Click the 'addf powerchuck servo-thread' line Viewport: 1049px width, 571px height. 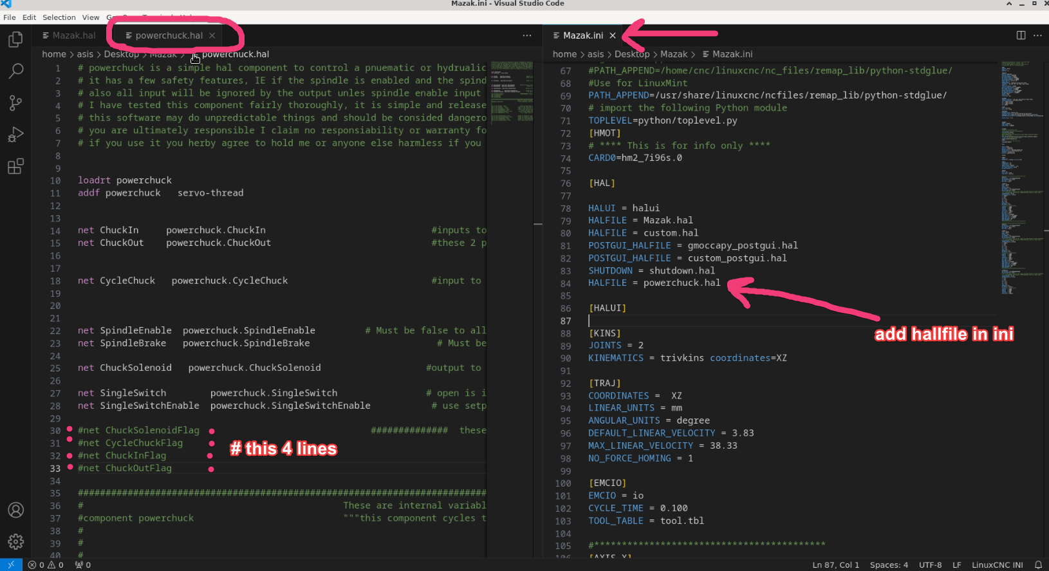coord(160,192)
